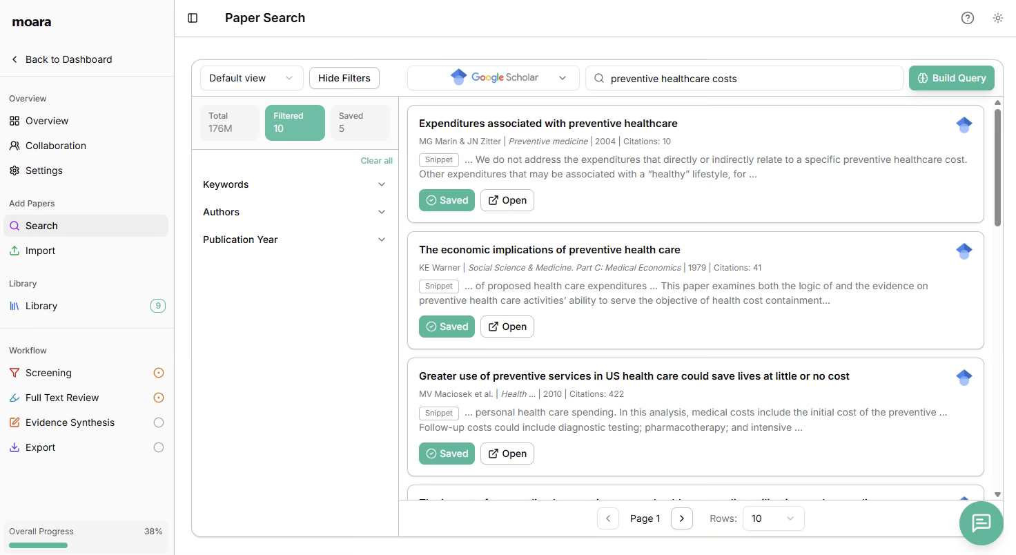
Task: Click the Export workflow icon
Action: (x=15, y=447)
